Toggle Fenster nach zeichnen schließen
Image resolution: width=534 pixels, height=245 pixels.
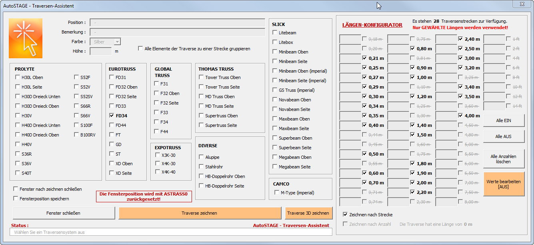point(16,189)
